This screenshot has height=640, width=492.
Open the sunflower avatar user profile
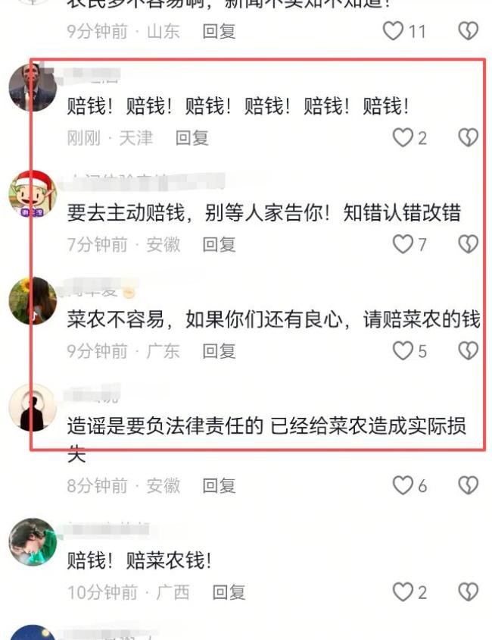[33, 300]
